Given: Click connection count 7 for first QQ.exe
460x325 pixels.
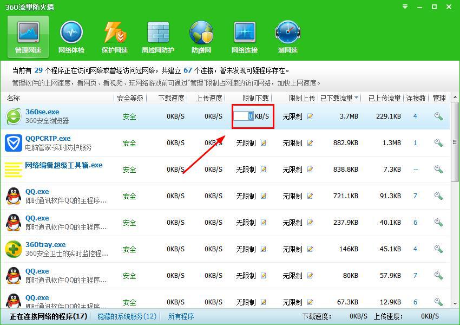Looking at the screenshot, I should coord(416,196).
